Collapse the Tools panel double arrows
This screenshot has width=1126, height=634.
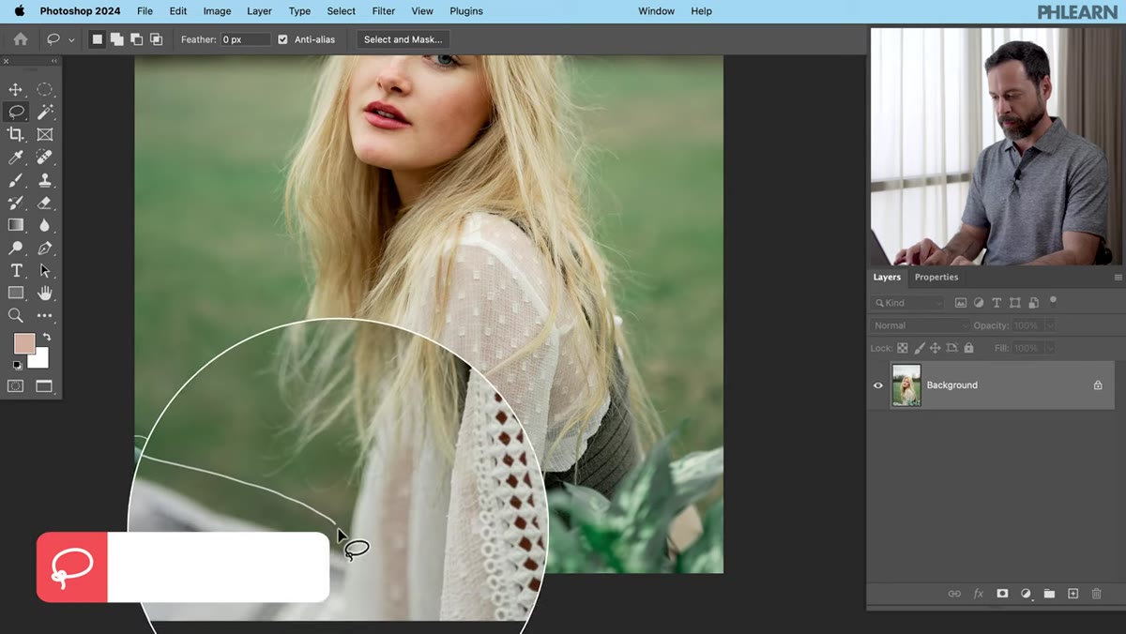click(53, 61)
